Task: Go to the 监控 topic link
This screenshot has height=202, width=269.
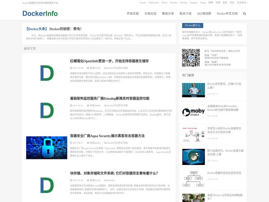Action: 225,3
